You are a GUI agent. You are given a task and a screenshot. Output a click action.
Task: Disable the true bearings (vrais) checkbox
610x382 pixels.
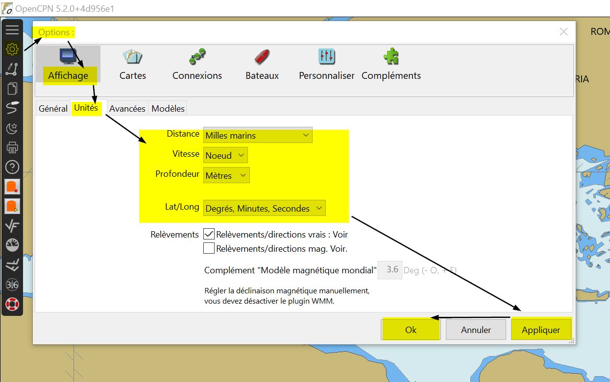209,234
